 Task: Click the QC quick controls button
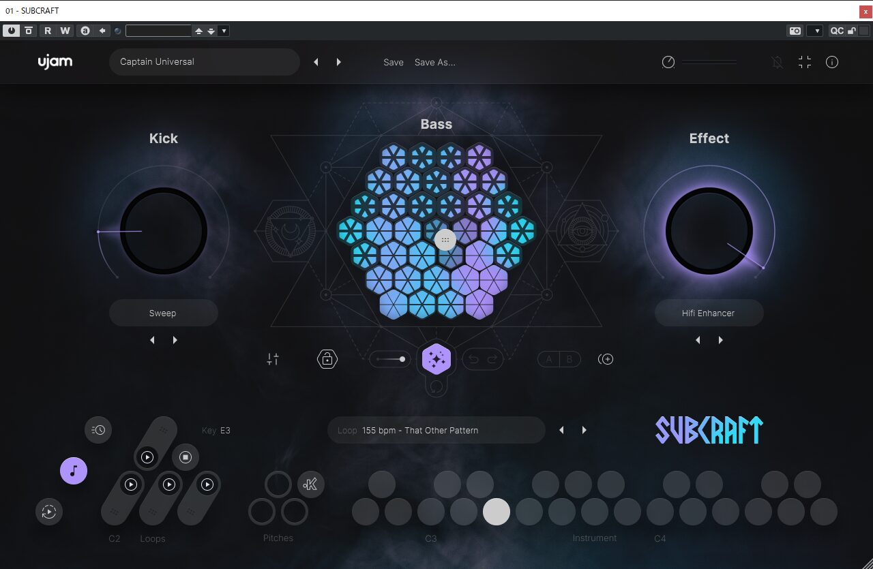pos(837,31)
